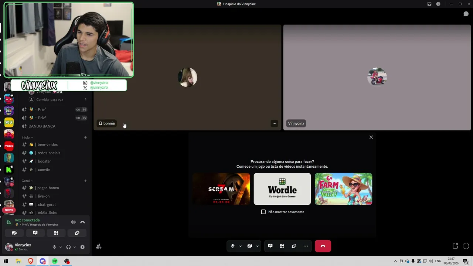Open the booster text channel
This screenshot has width=473, height=266.
(54, 161)
